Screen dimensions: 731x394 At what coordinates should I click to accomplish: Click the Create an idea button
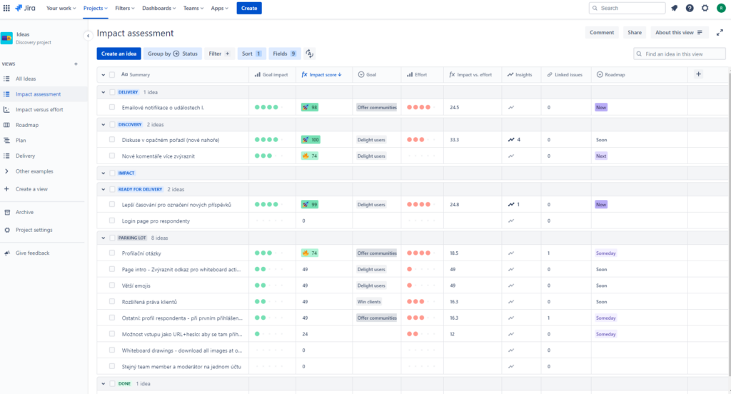pos(119,54)
